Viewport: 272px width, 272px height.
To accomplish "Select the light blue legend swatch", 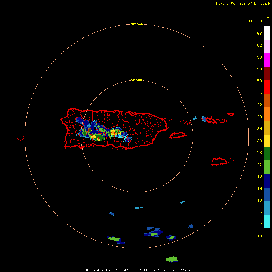I will click(267, 208).
